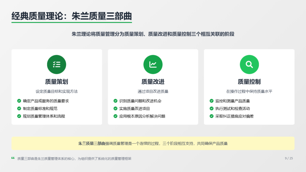This screenshot has height=172, width=306.
Task: Select the check icon beside 采取纠正措施应对偏差
Action: point(211,116)
